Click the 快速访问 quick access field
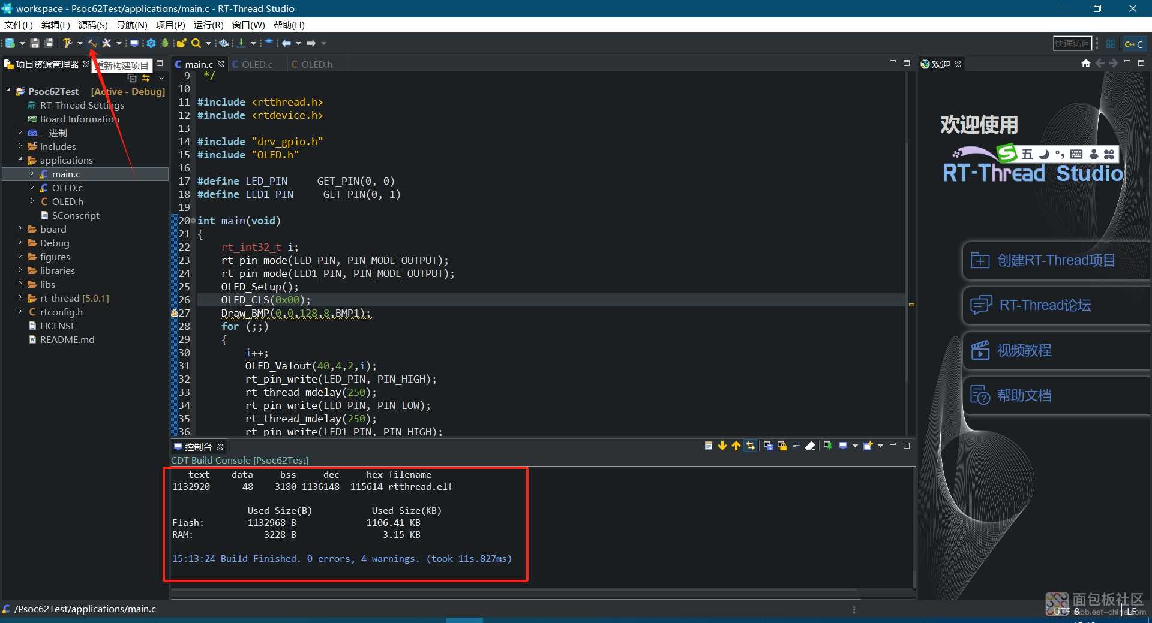The width and height of the screenshot is (1152, 623). pyautogui.click(x=1073, y=43)
